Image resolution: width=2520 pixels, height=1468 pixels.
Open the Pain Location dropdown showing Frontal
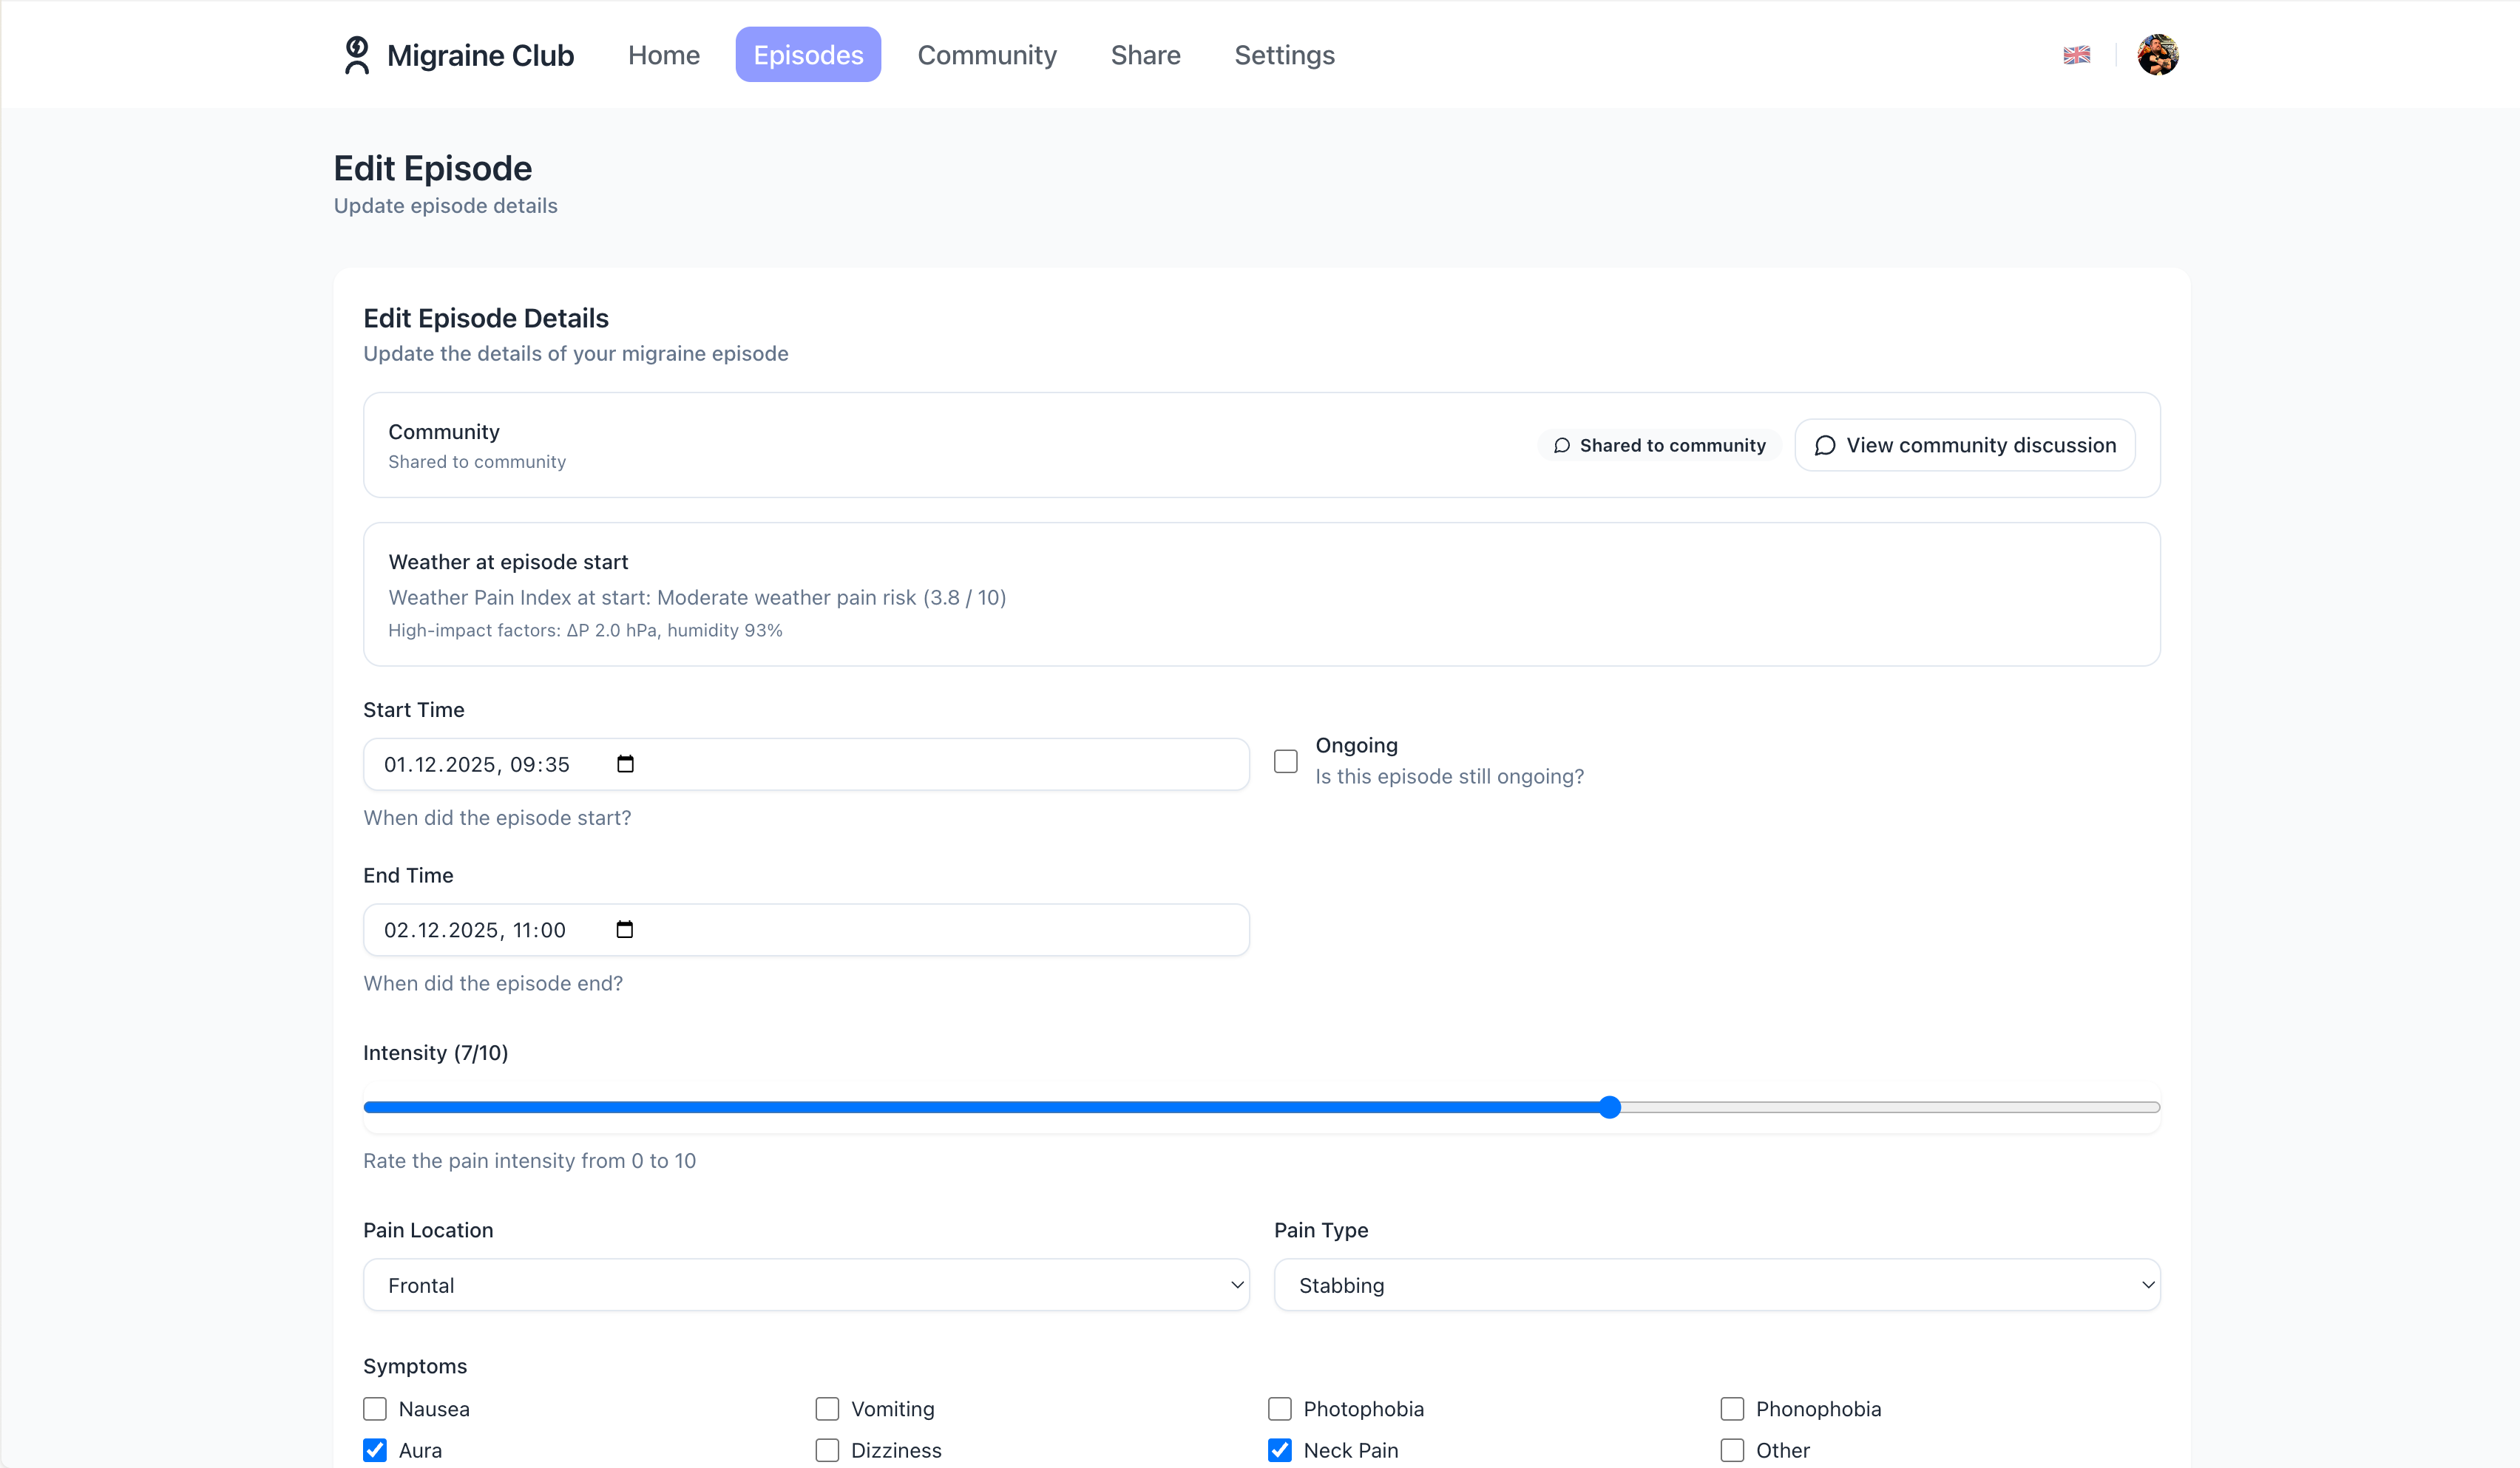click(x=806, y=1285)
